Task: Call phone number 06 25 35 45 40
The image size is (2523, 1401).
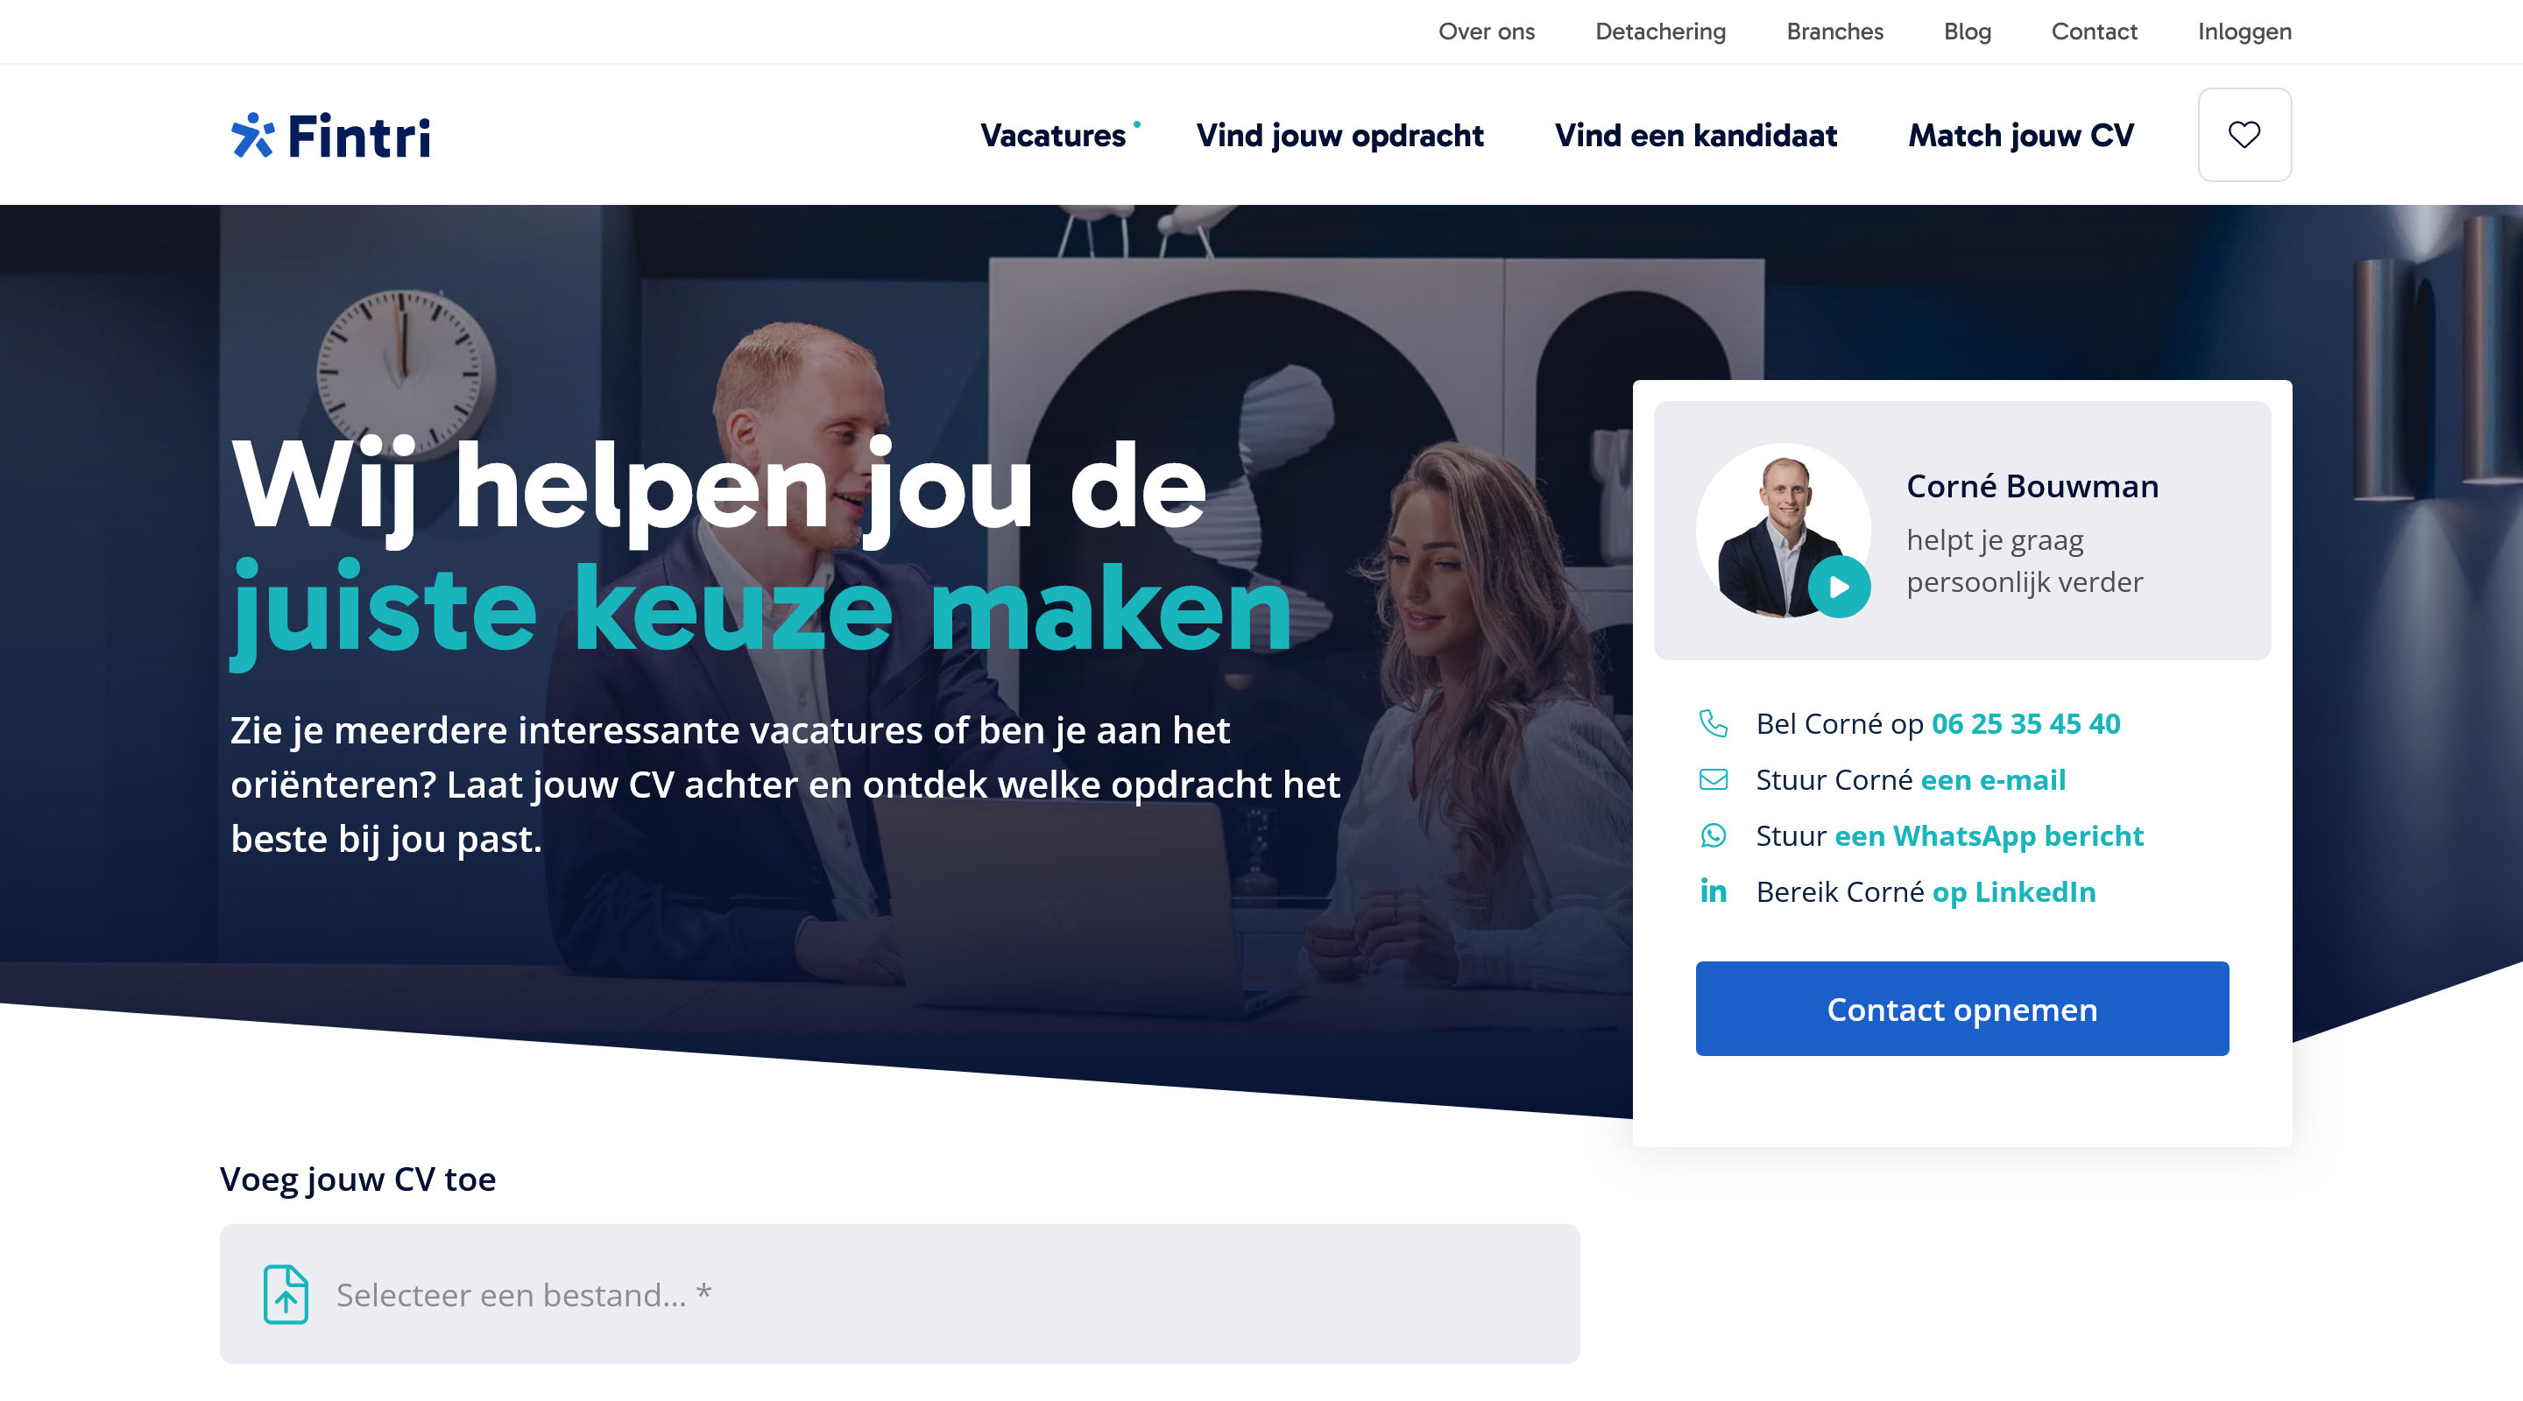Action: point(2025,723)
